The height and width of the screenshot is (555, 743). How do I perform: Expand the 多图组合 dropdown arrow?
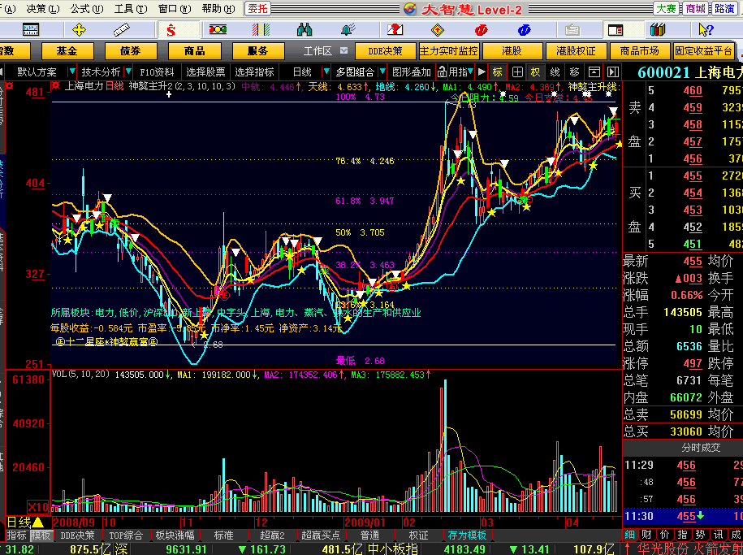(x=382, y=72)
